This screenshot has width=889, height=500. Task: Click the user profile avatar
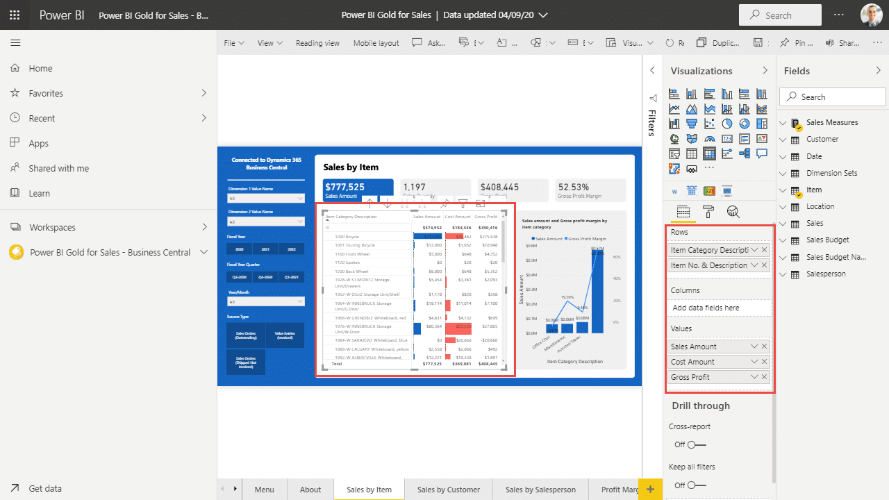point(872,15)
